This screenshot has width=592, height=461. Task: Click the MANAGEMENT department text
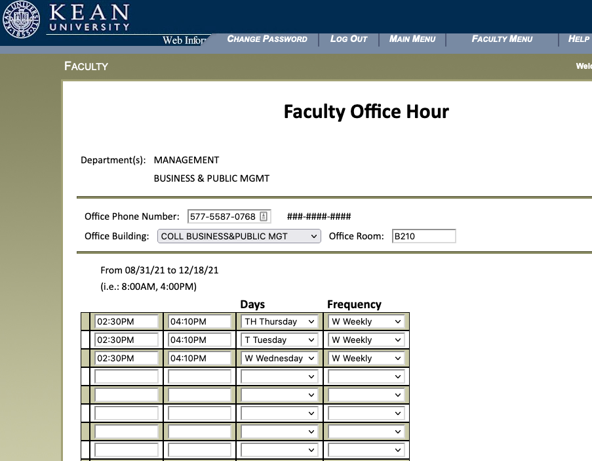[x=186, y=160]
